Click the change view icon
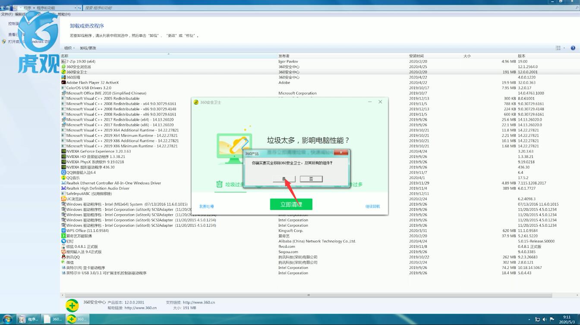This screenshot has height=325, width=580. [x=558, y=48]
